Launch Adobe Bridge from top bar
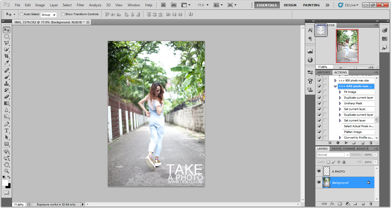Screen dimensions: 391x208 [163, 5]
